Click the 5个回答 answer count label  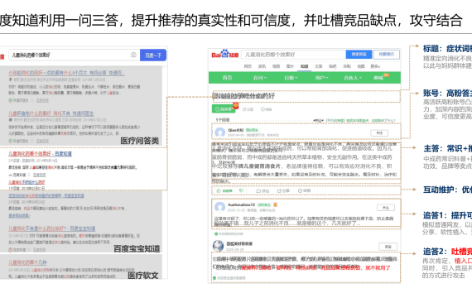(x=223, y=120)
